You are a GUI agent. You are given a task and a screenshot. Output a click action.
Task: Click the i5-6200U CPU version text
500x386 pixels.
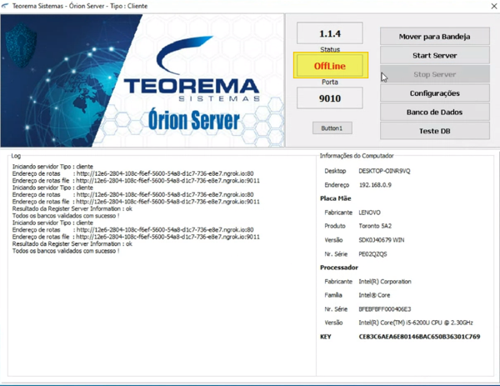pos(416,323)
